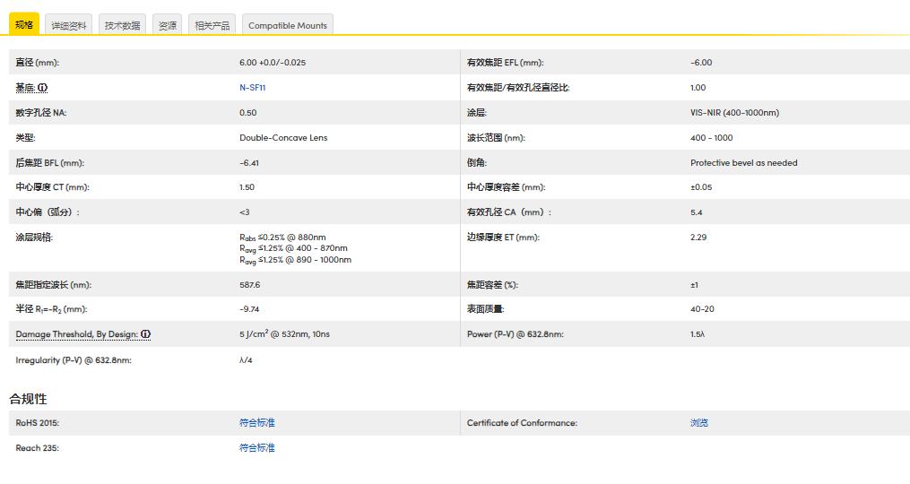Open the Compatible Mounts tab
The image size is (910, 484).
coord(288,26)
